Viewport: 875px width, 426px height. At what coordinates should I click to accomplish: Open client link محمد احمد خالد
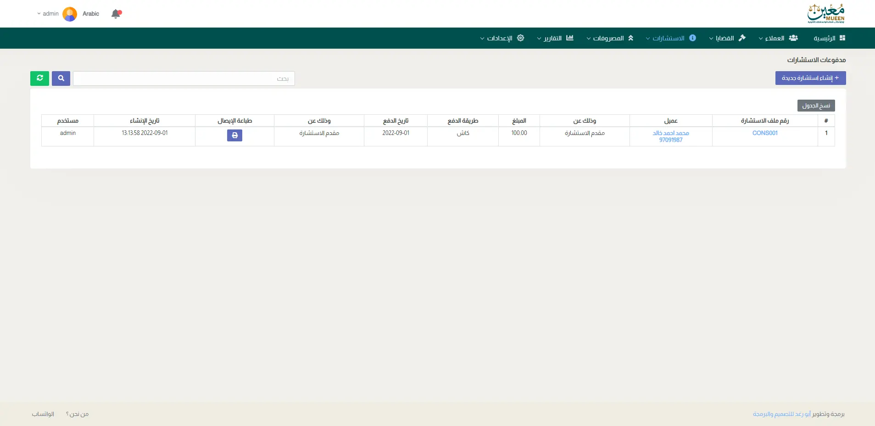[670, 133]
